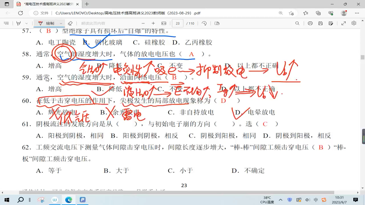Expand the highlighter color options dropdown

[x=27, y=23]
